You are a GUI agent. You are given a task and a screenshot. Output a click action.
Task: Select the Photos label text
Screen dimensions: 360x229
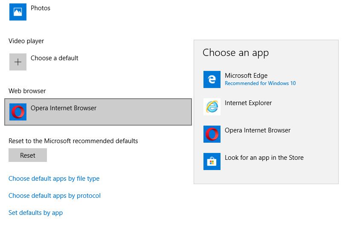pos(41,8)
